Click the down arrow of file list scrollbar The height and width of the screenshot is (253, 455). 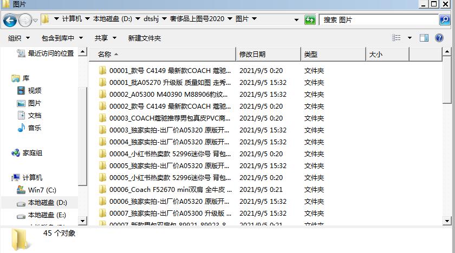coord(447,221)
